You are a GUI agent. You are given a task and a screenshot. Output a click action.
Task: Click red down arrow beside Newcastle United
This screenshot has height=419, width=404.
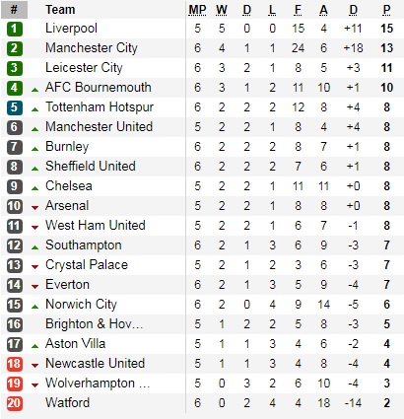pos(34,366)
